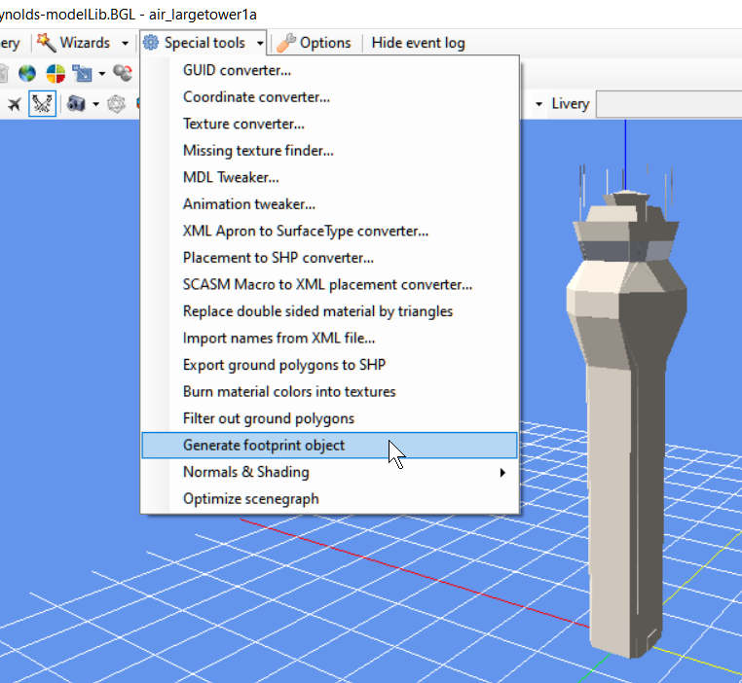
Task: Select Burn material colors into textures
Action: [x=289, y=391]
